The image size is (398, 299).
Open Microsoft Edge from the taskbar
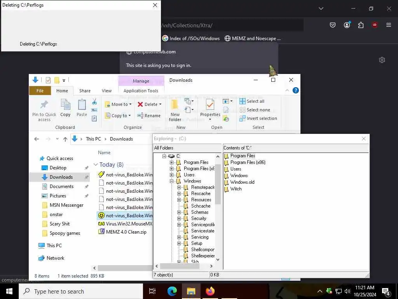(172, 291)
